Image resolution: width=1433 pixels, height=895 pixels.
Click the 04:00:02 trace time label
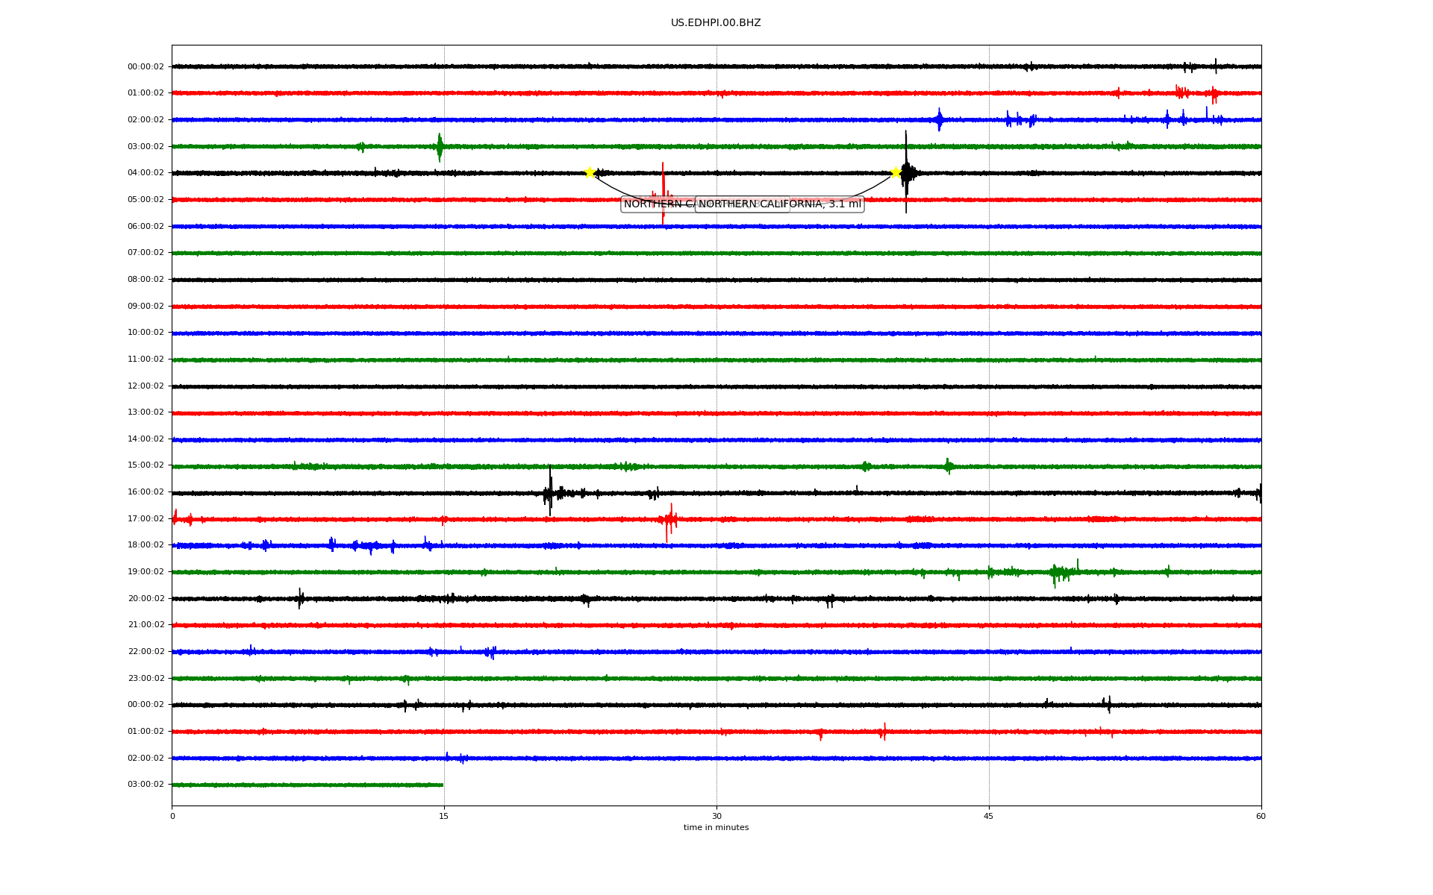pyautogui.click(x=146, y=173)
